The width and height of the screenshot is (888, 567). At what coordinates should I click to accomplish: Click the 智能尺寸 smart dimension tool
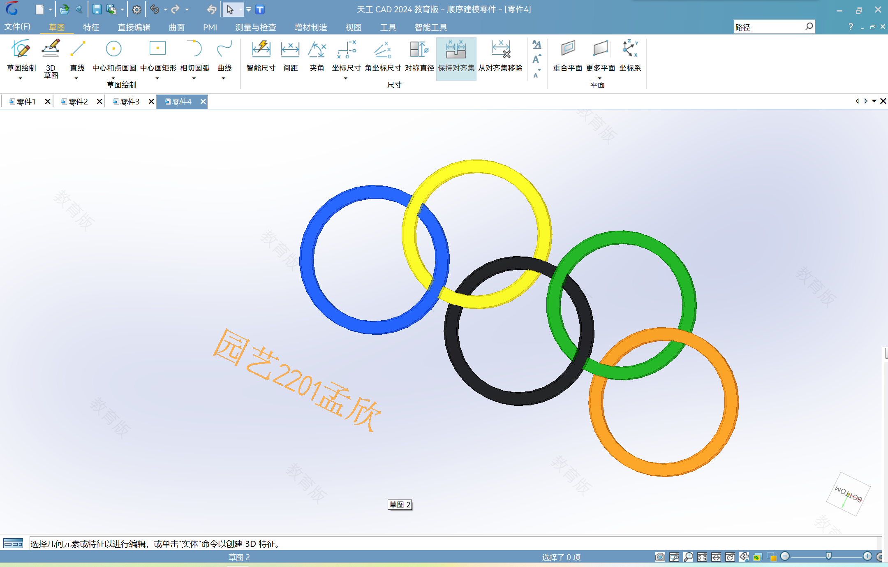pyautogui.click(x=261, y=56)
